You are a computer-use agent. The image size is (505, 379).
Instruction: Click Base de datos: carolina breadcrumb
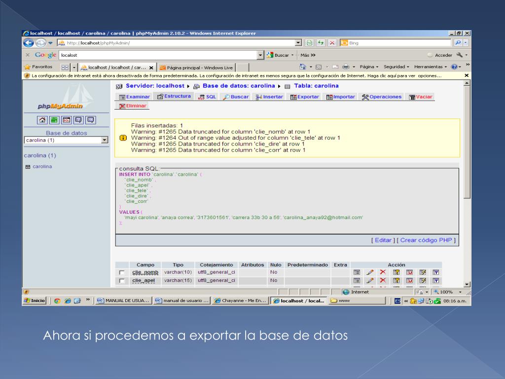(x=239, y=86)
